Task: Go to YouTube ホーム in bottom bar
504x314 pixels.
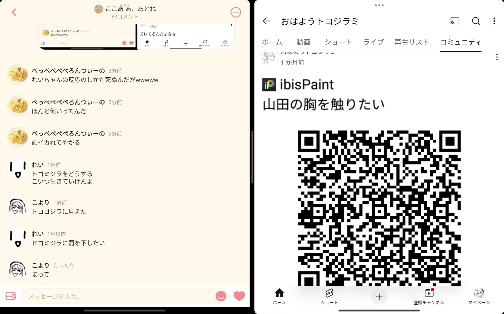Action: (279, 296)
